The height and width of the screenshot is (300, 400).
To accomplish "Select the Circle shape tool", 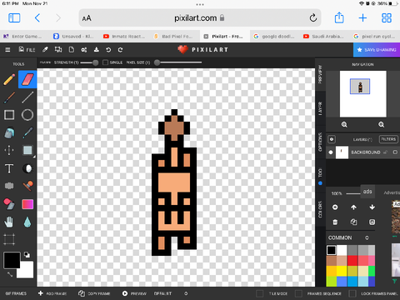I will pos(27,115).
